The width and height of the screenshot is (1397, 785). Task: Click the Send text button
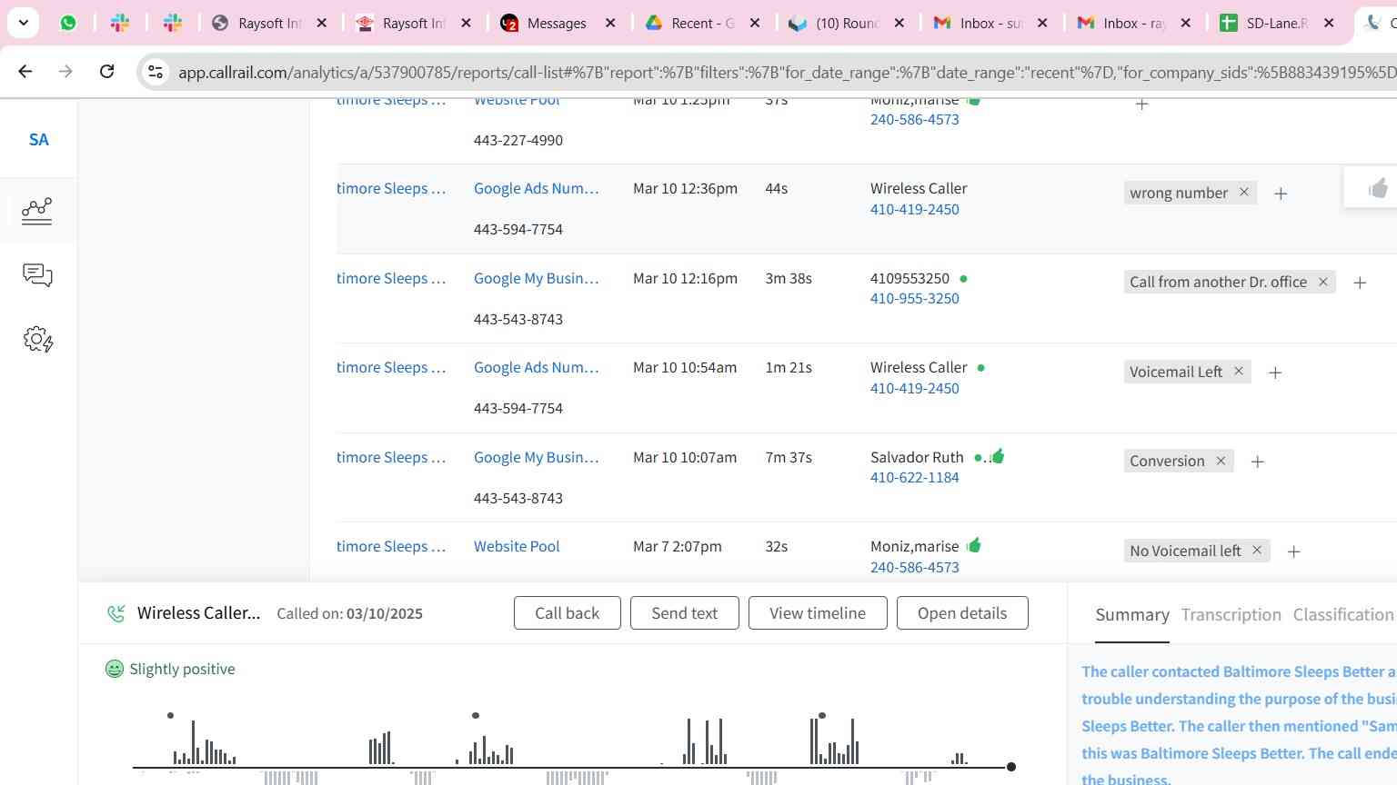(685, 613)
